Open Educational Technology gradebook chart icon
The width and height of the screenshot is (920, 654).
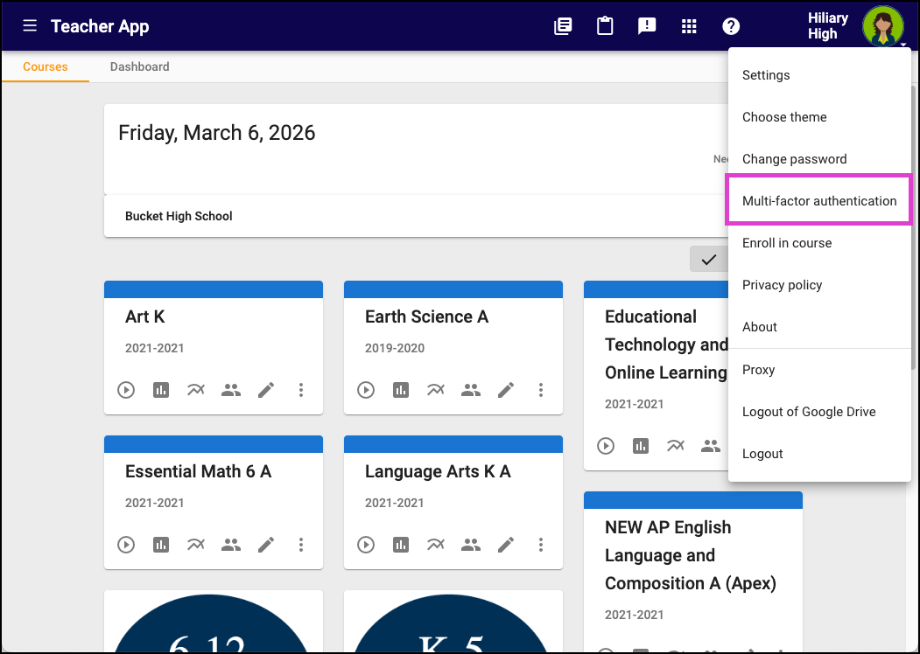pyautogui.click(x=641, y=446)
